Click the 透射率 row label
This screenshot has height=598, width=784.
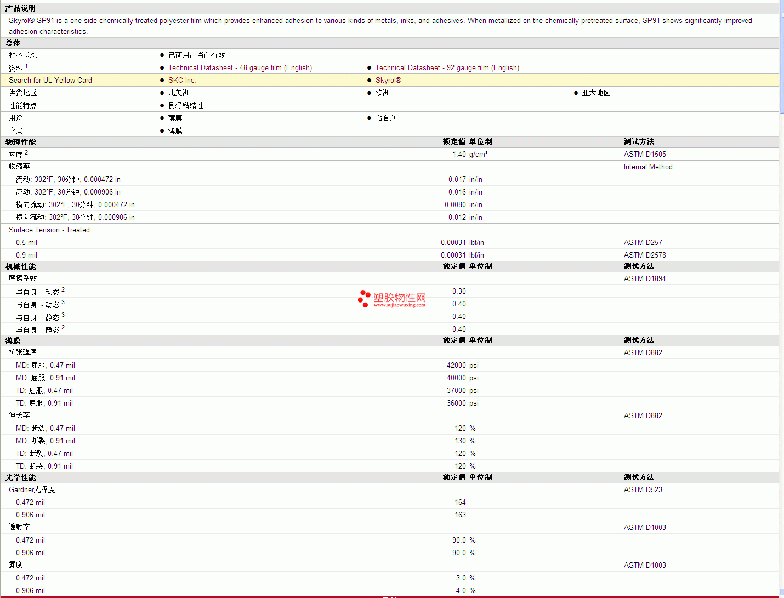pyautogui.click(x=19, y=527)
